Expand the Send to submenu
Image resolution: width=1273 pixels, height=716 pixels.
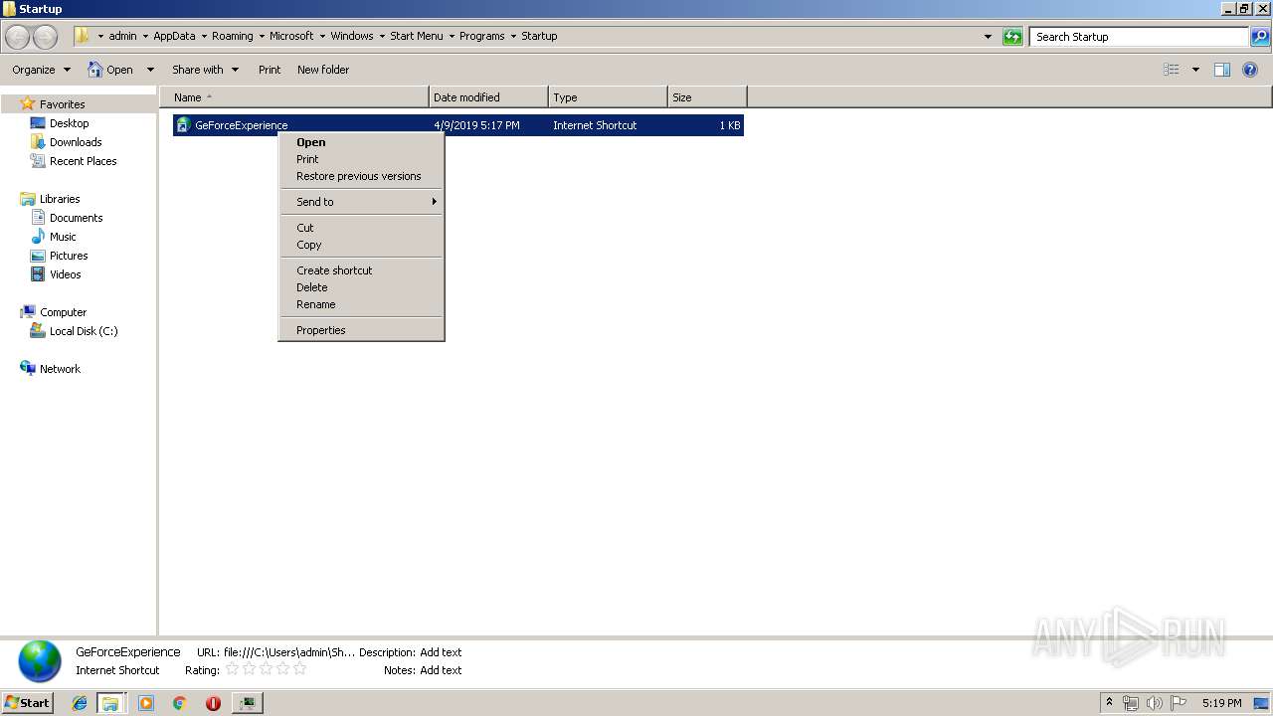(361, 202)
